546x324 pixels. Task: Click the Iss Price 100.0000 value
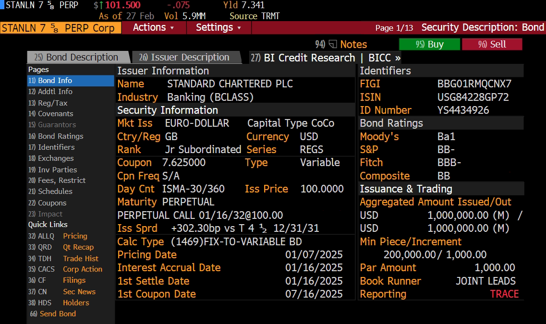click(x=322, y=189)
